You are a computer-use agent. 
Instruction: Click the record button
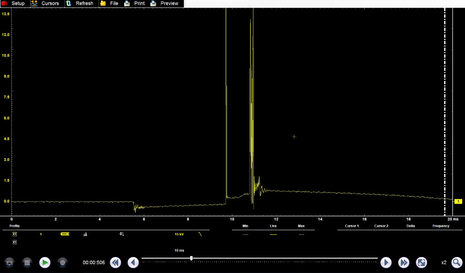62,262
